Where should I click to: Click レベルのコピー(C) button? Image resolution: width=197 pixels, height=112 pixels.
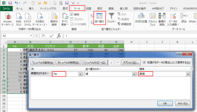(95, 62)
